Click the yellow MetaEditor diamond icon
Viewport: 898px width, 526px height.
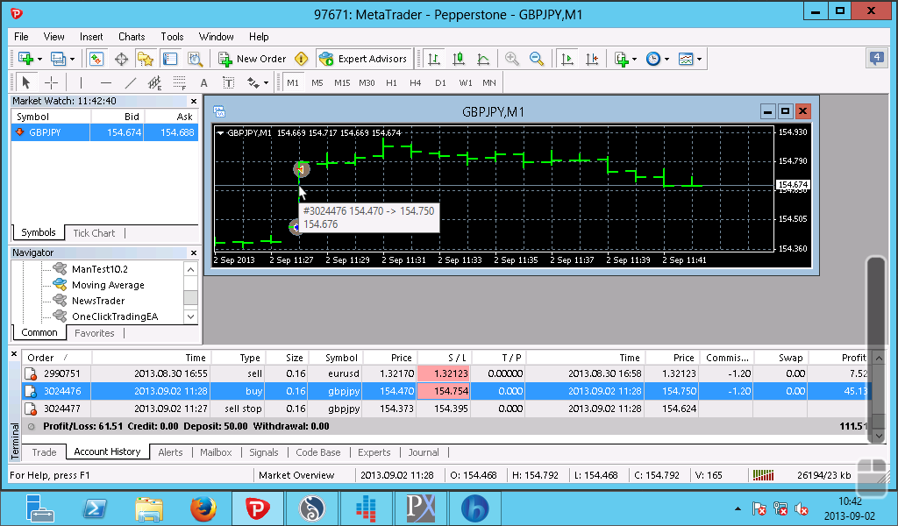tap(302, 59)
